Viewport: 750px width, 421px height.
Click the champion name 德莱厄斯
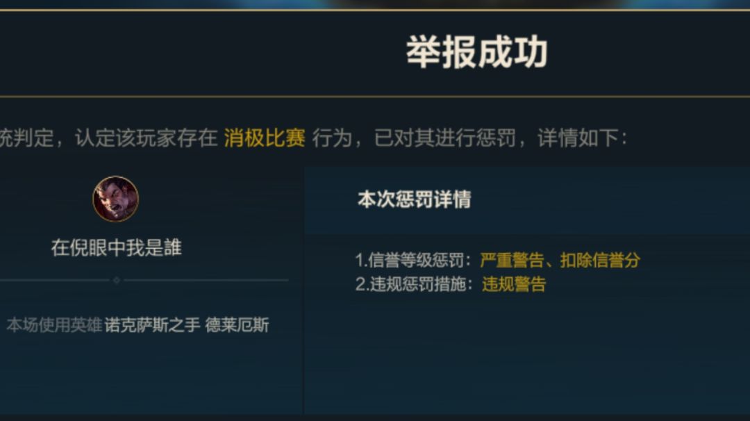[237, 325]
